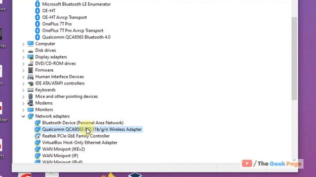
Task: Expand the Mice and other pointing devices node
Action: [23, 97]
